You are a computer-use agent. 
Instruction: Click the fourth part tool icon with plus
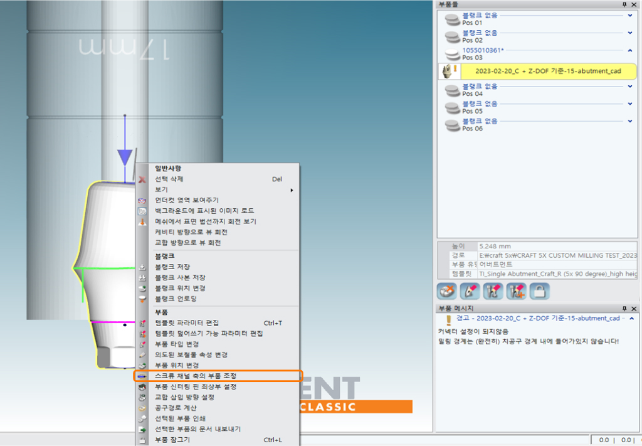pos(516,291)
